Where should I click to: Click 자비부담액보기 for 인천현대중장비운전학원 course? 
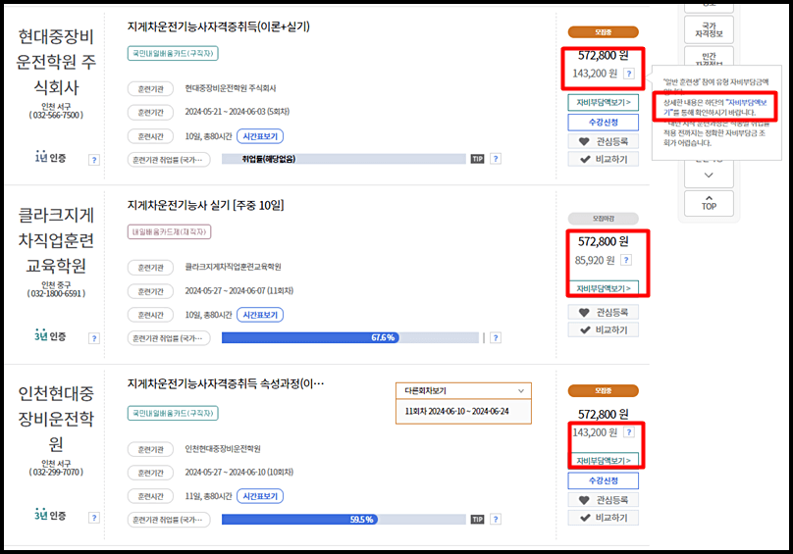point(604,460)
